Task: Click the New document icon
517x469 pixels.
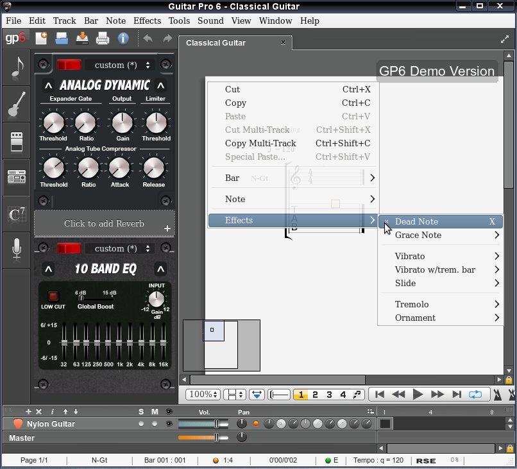Action: coord(41,38)
